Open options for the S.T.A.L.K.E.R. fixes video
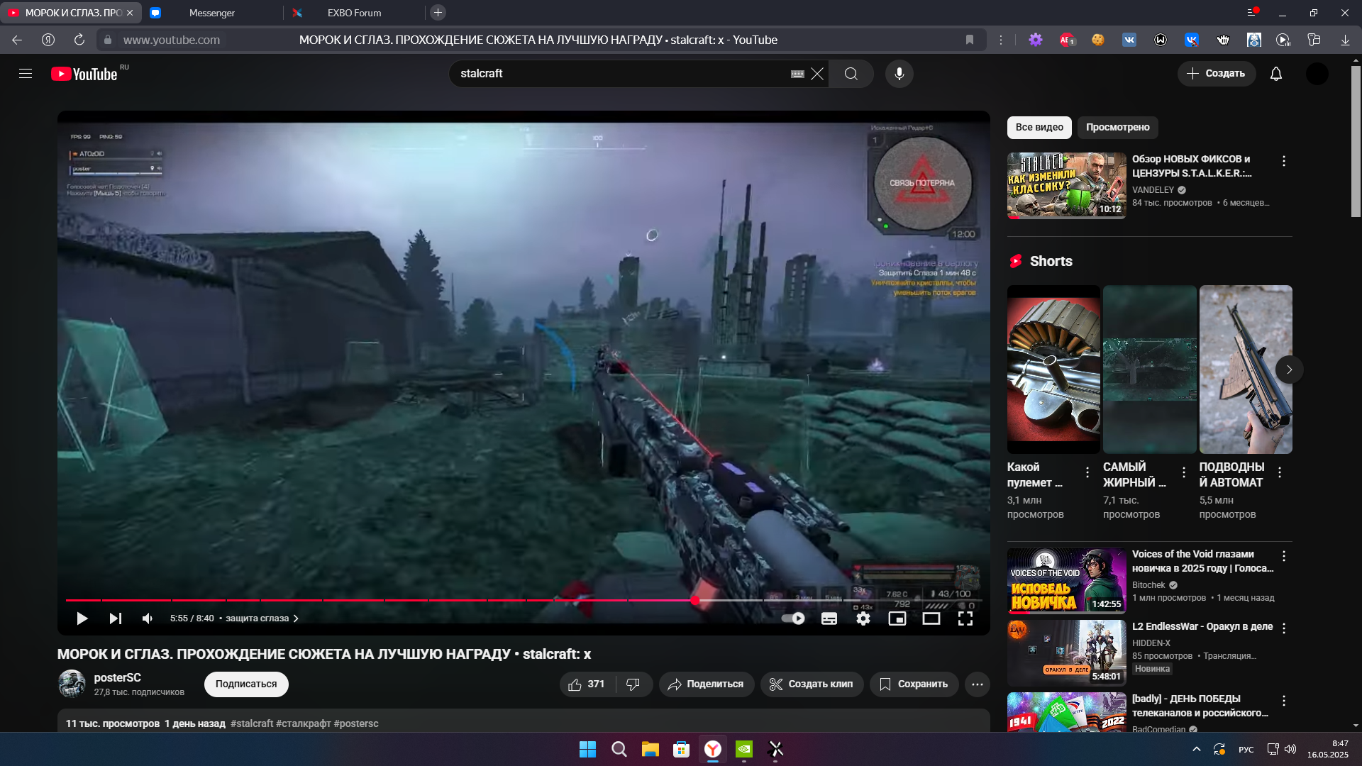This screenshot has width=1362, height=766. (x=1283, y=162)
